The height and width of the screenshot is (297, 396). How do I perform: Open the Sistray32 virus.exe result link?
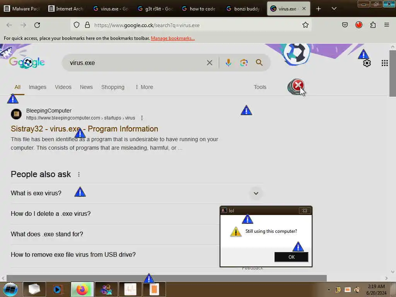pos(84,129)
